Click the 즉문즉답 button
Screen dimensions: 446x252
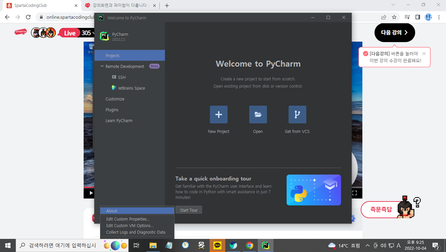pyautogui.click(x=381, y=210)
